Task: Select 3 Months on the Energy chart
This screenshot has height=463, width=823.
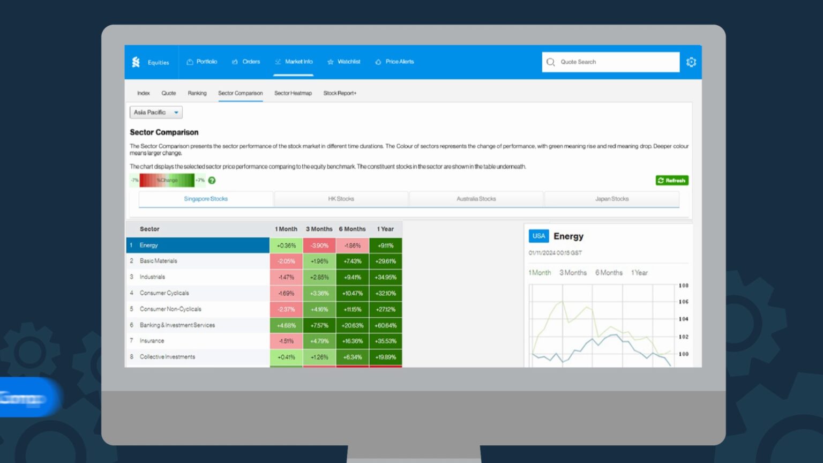Action: coord(573,272)
